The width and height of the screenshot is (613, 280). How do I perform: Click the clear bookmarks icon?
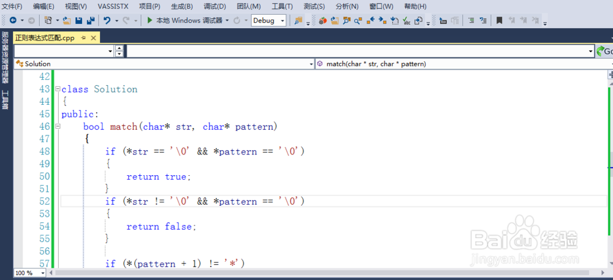tap(536, 20)
